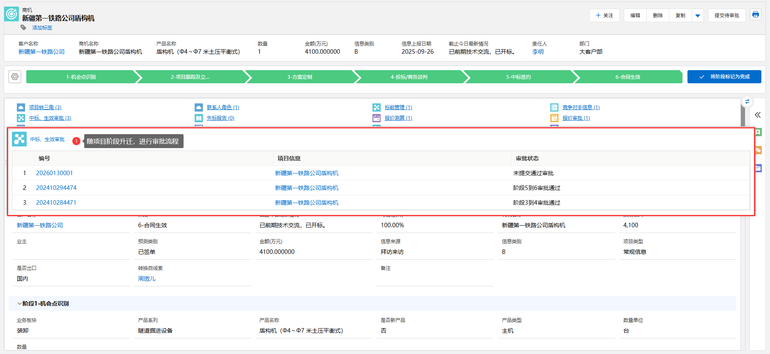Screen dimensions: 770x354
Task: Click the 将阶段标记为完成 button
Action: point(724,77)
